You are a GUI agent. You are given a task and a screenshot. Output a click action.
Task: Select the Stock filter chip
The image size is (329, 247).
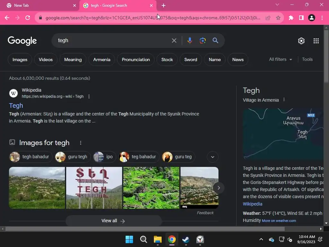click(x=167, y=59)
